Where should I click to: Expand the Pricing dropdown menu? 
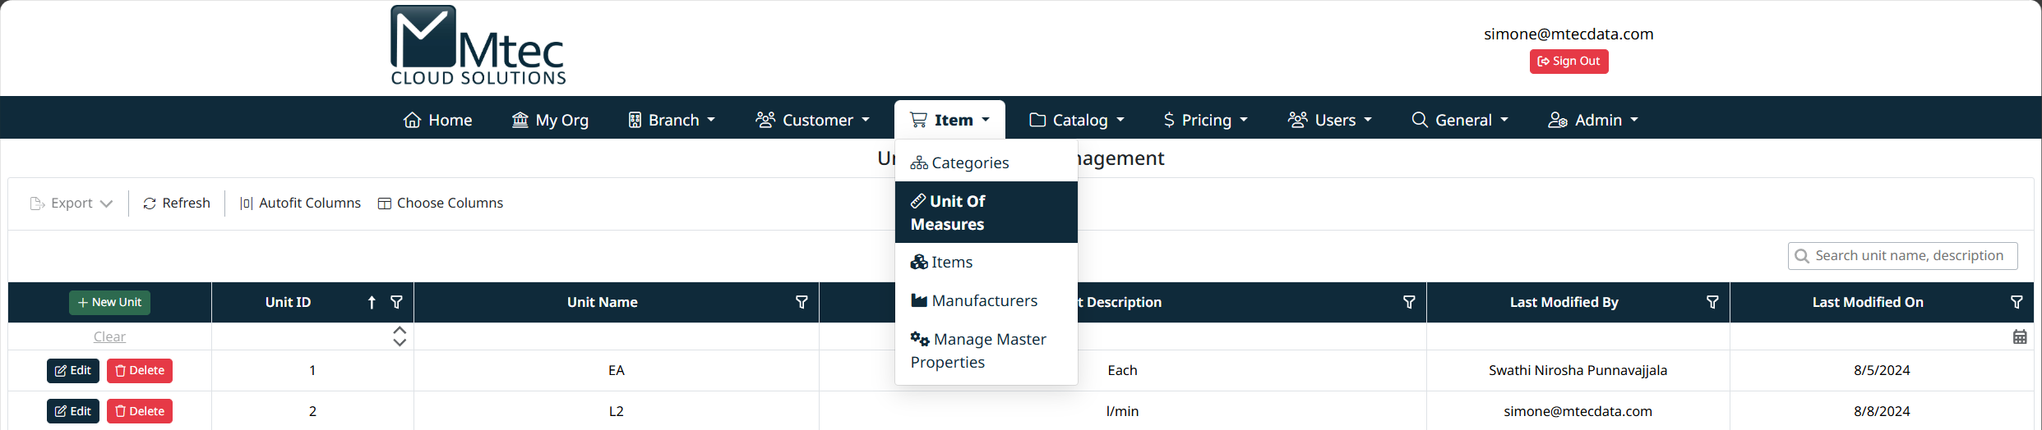(x=1205, y=120)
